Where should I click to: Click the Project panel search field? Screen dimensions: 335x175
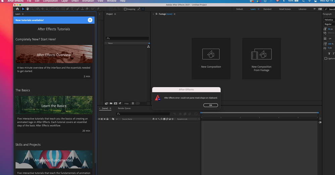coord(127,38)
